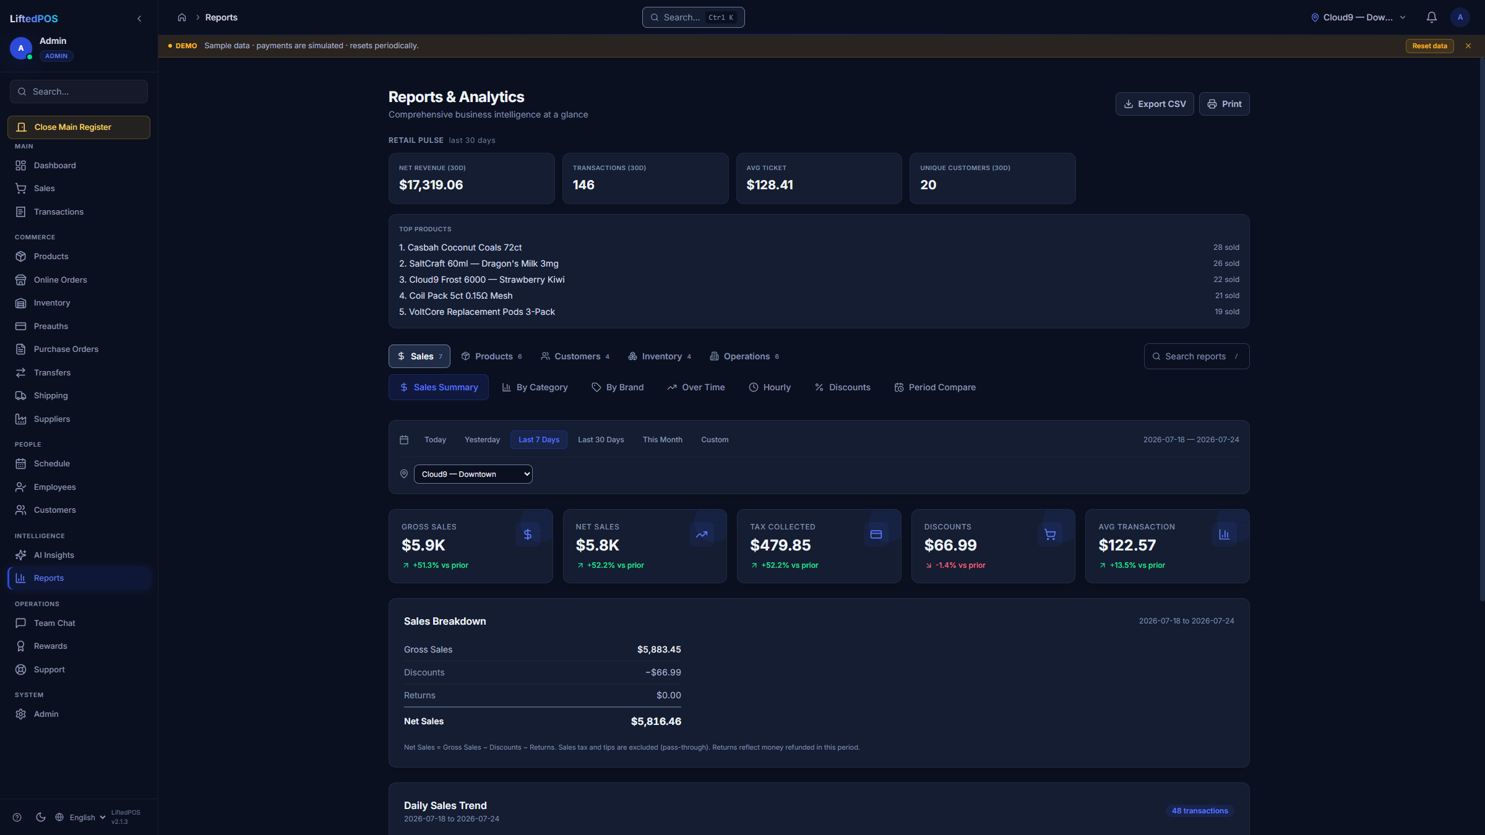Click the Reports breadcrumb link

coord(221,17)
